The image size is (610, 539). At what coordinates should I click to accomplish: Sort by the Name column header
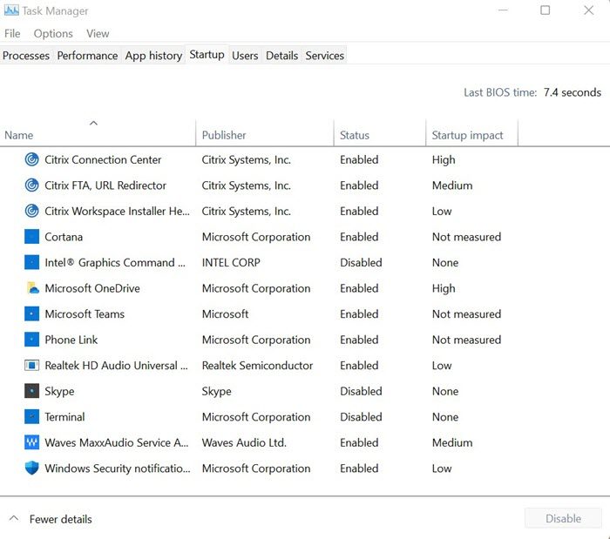point(98,133)
